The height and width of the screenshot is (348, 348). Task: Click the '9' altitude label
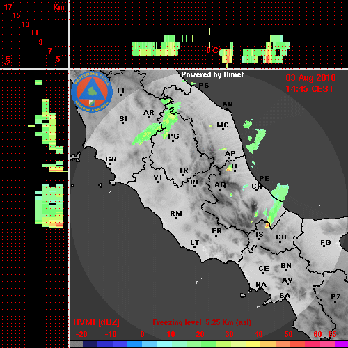point(41,42)
